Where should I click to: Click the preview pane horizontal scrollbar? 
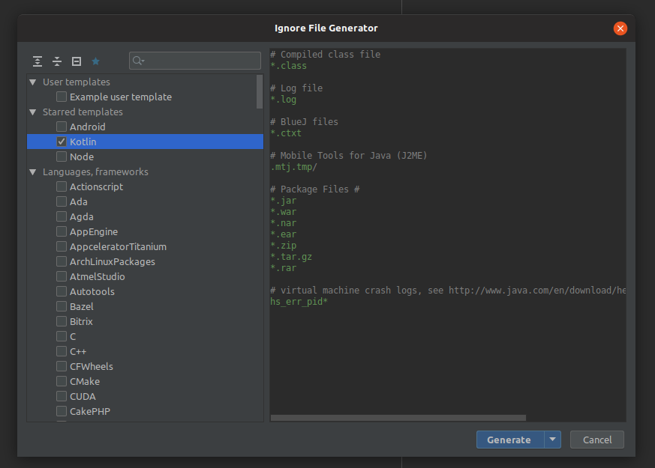[x=398, y=418]
